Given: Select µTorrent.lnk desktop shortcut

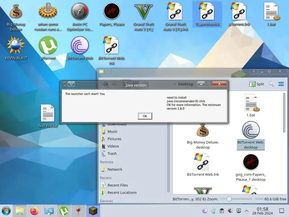Looking at the screenshot, I should point(239,14).
